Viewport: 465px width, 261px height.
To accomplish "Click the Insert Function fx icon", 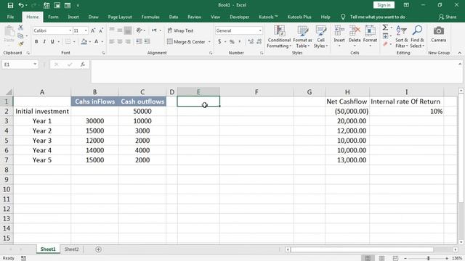I will tap(83, 65).
